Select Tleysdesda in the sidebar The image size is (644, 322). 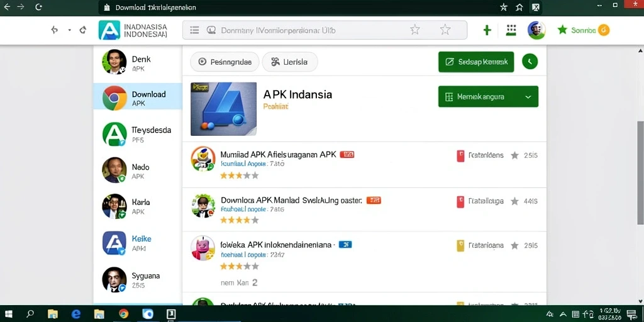[x=138, y=135]
